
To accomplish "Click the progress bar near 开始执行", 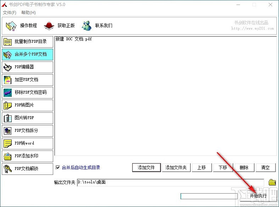I will (x=209, y=196).
